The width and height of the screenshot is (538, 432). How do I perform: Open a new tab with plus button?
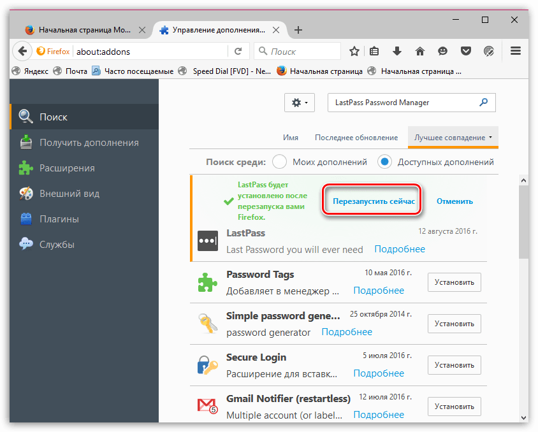pos(298,30)
